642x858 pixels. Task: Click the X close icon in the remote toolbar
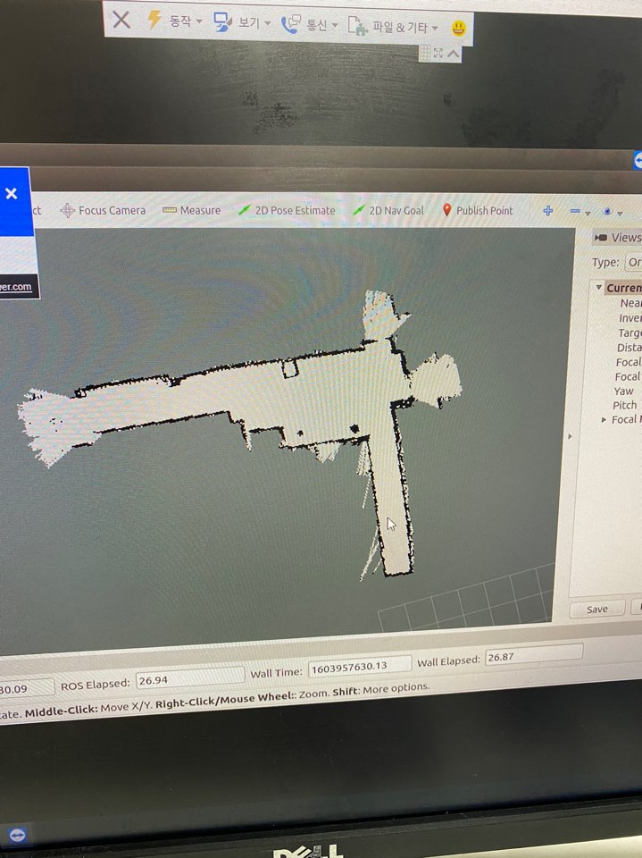[x=121, y=20]
